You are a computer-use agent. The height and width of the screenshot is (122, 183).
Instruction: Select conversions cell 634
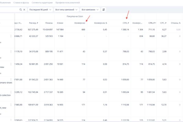point(141,36)
